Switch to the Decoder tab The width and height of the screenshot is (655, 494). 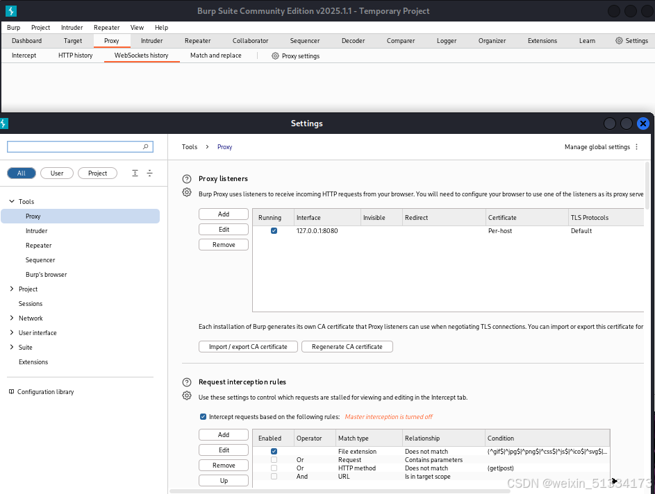pos(353,41)
